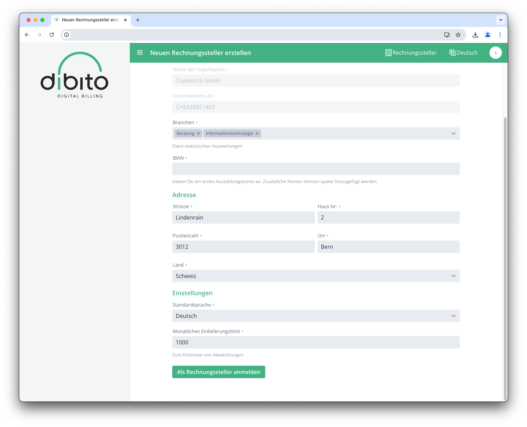
Task: Open the browser downloads icon
Action: point(475,35)
